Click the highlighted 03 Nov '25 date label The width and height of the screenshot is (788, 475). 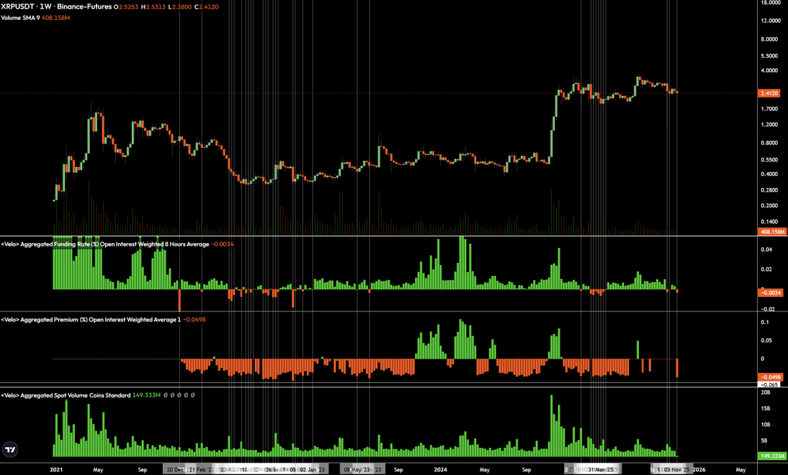click(675, 470)
